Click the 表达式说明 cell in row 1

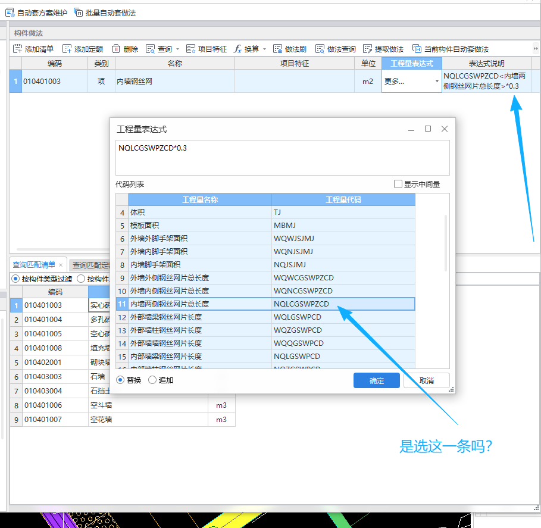486,81
